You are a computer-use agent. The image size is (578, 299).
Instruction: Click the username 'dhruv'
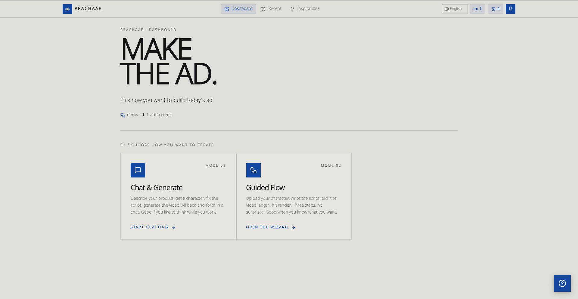[x=132, y=115]
